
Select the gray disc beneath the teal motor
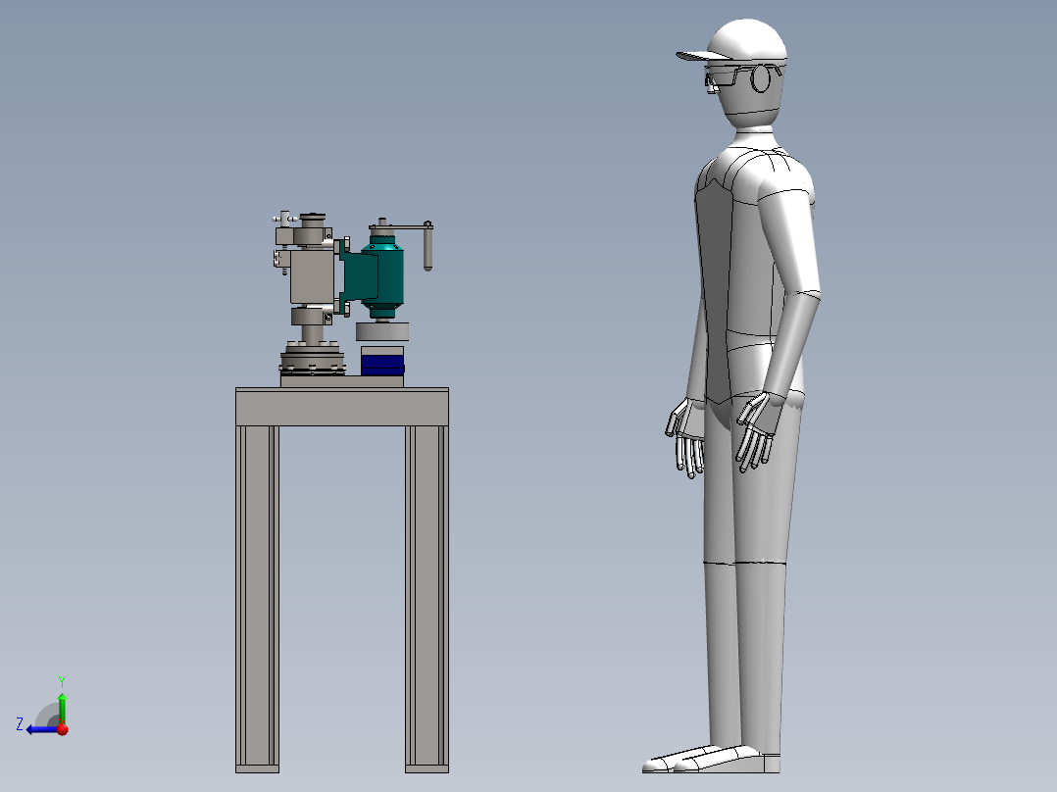tap(382, 331)
